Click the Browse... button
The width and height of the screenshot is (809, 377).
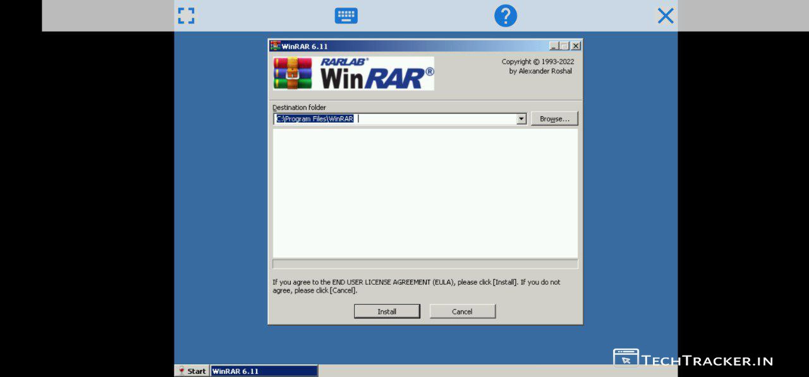click(554, 119)
